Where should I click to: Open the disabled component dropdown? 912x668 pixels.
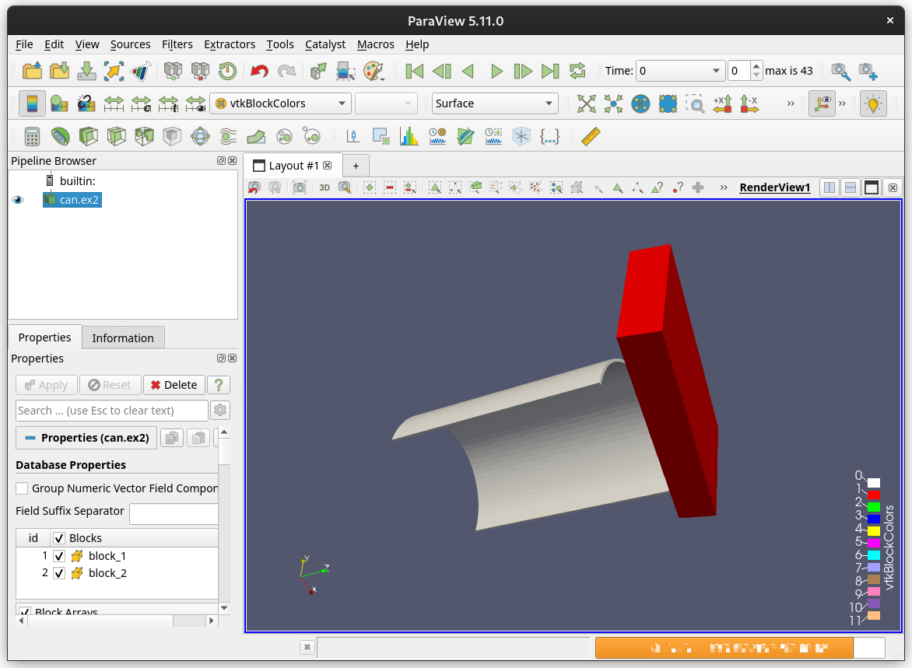point(387,103)
